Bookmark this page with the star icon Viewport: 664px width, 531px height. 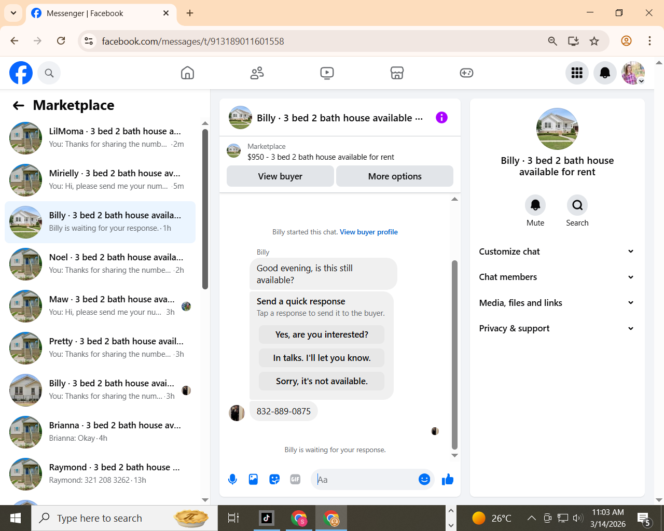click(x=594, y=41)
